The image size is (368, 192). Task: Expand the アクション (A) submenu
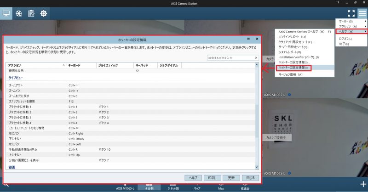(351, 26)
